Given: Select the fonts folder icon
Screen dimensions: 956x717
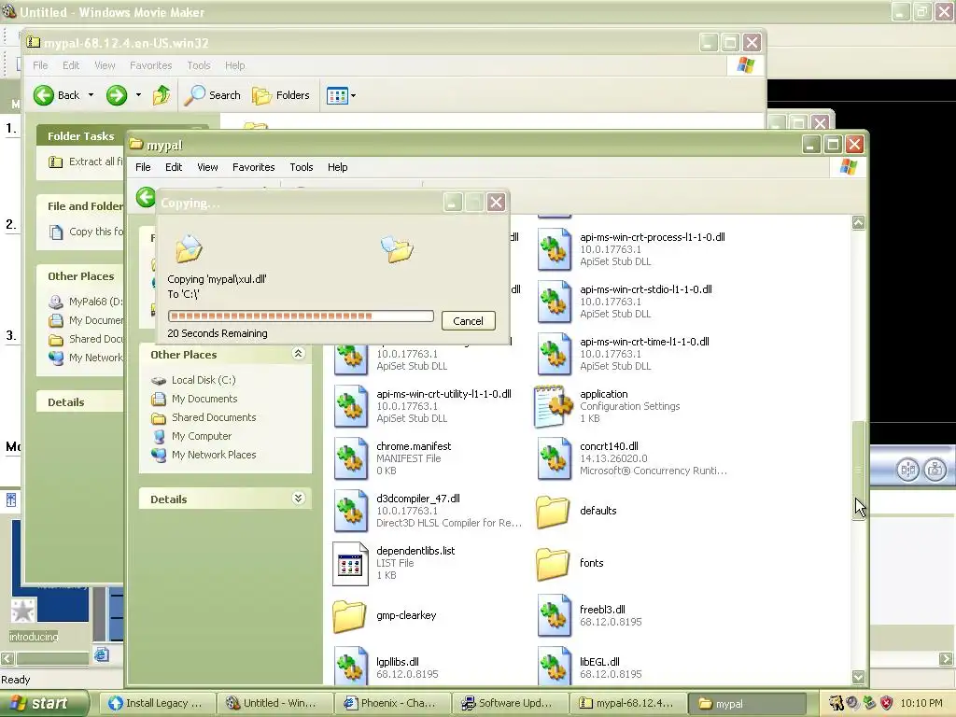Looking at the screenshot, I should point(553,563).
